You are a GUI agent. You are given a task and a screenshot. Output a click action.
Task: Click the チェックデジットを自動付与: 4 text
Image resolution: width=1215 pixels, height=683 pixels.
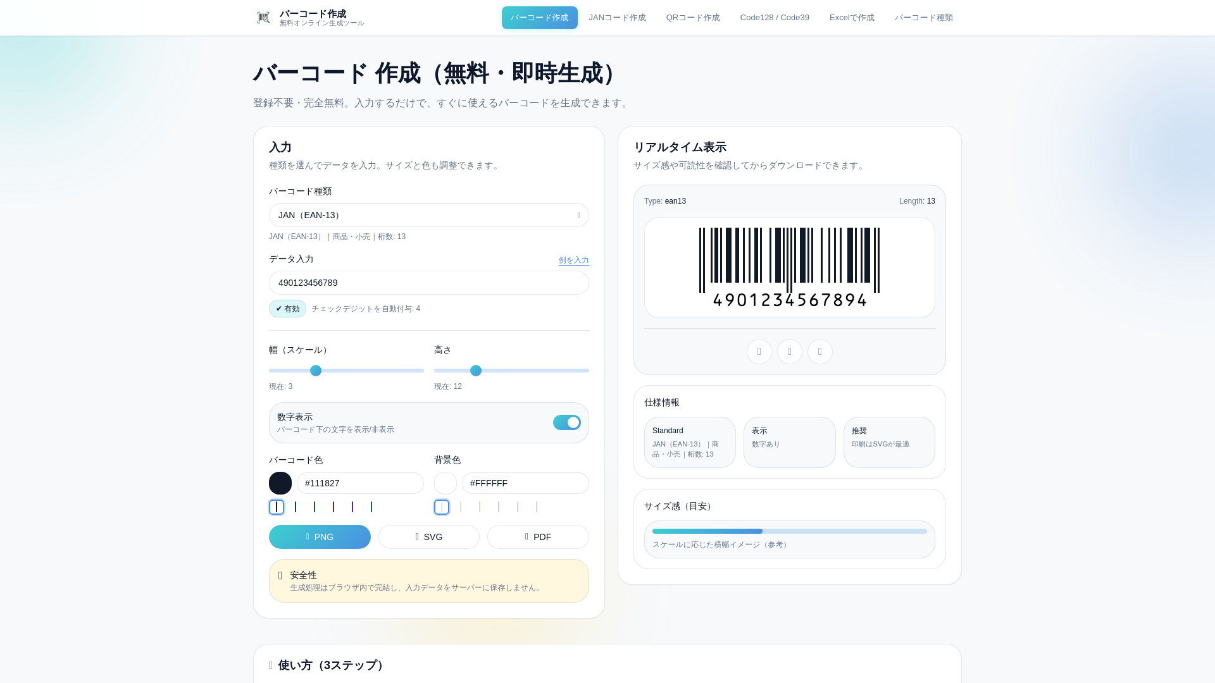(366, 309)
